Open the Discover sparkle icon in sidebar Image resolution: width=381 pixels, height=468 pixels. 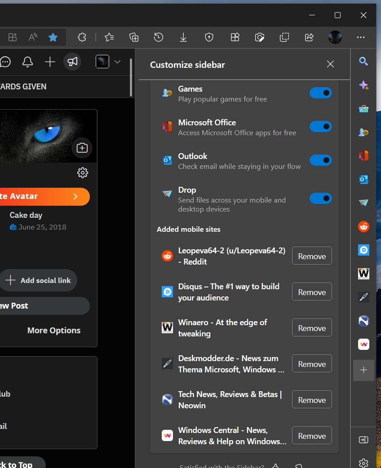coord(363,85)
